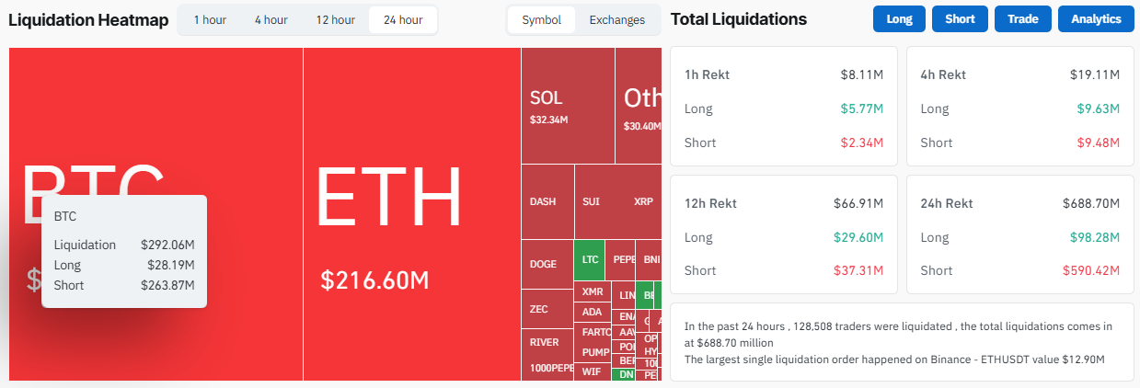Switch to the 4 hour timeframe
Viewport: 1140px width, 388px height.
click(271, 20)
